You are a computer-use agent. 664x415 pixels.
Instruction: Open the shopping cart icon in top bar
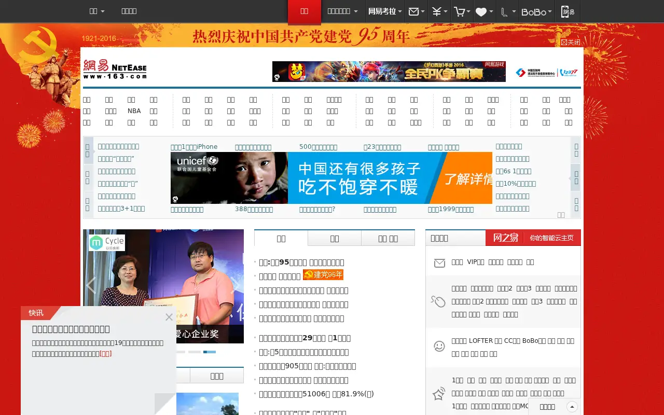coord(459,11)
